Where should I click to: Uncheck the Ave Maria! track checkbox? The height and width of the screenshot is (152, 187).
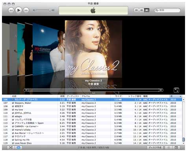(x=13, y=133)
